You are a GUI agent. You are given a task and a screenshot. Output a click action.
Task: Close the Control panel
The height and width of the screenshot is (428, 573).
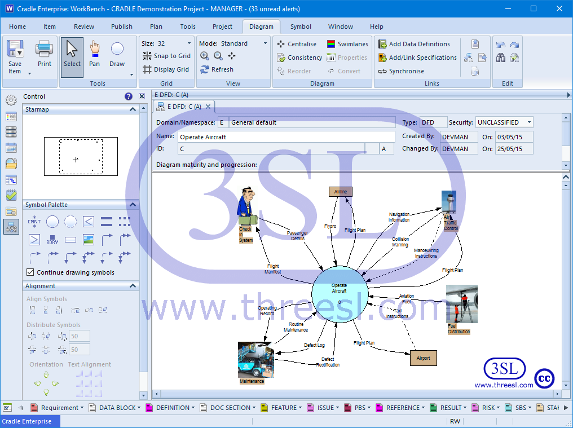coord(142,96)
